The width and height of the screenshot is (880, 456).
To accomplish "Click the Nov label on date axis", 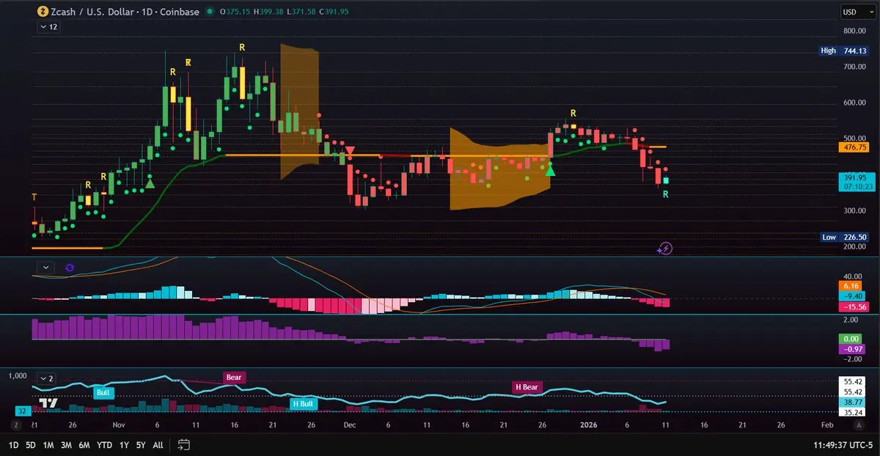I will (x=120, y=425).
